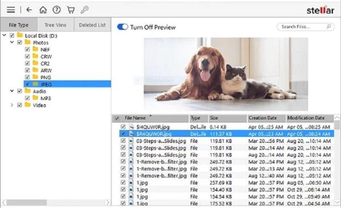
Task: Open the shopping cart Buy icon
Action: click(x=71, y=10)
